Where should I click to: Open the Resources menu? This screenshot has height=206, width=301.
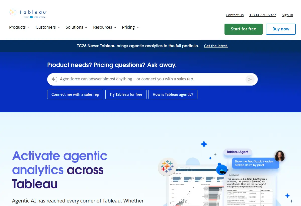(105, 27)
